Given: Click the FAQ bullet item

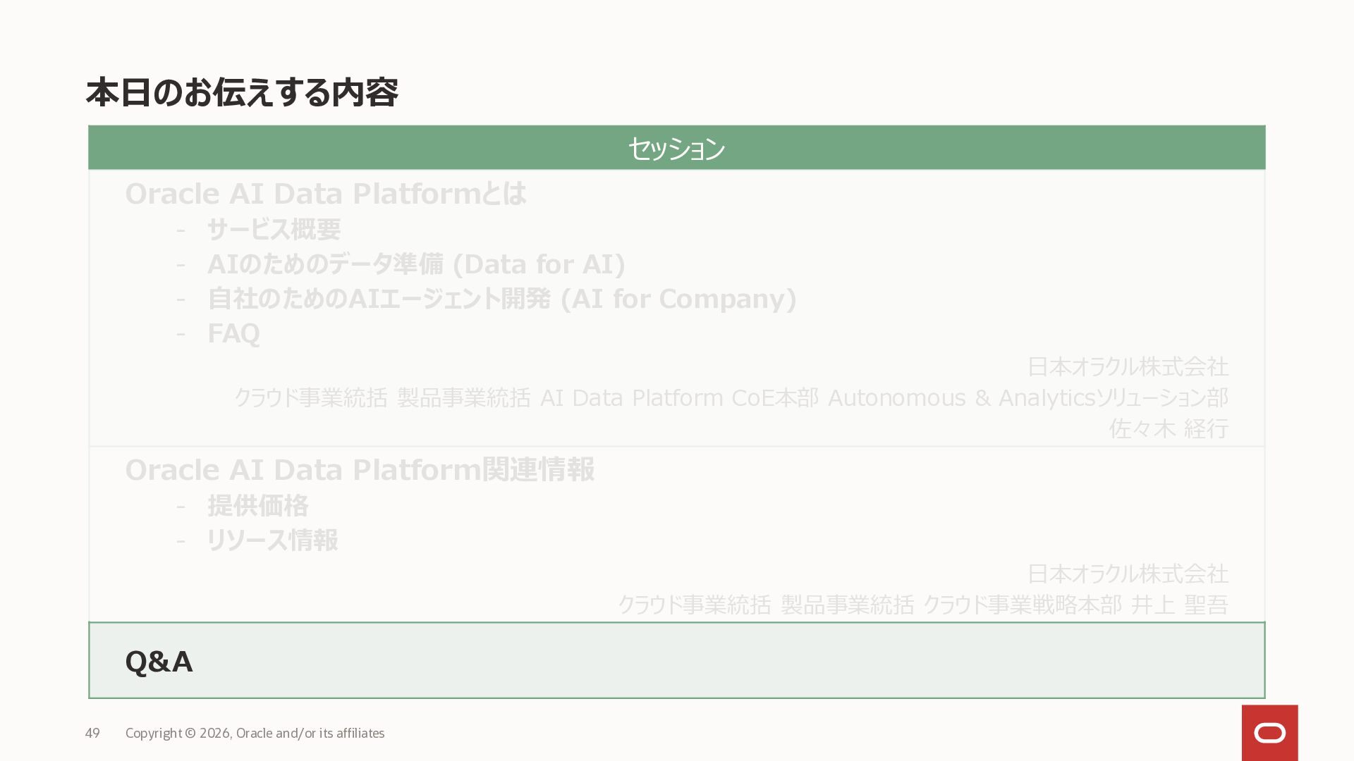Looking at the screenshot, I should tap(233, 333).
